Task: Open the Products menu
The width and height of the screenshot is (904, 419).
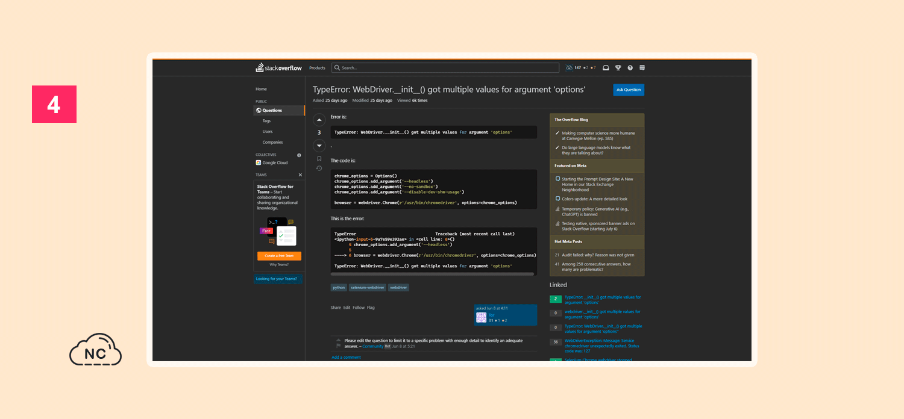Action: coord(317,68)
